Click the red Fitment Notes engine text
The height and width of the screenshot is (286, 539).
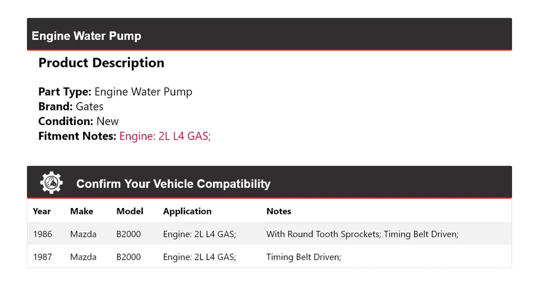[165, 136]
